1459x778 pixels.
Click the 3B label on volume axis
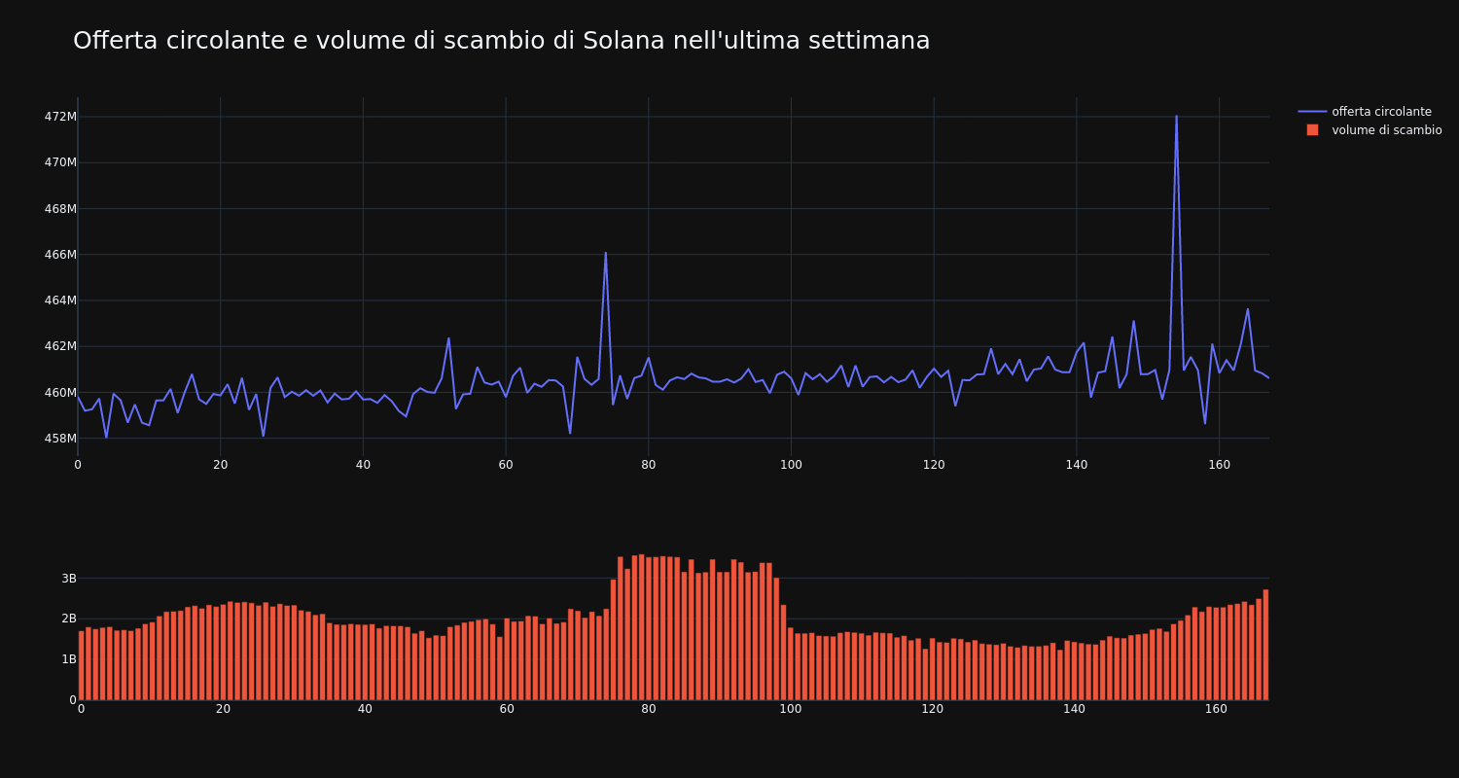69,579
